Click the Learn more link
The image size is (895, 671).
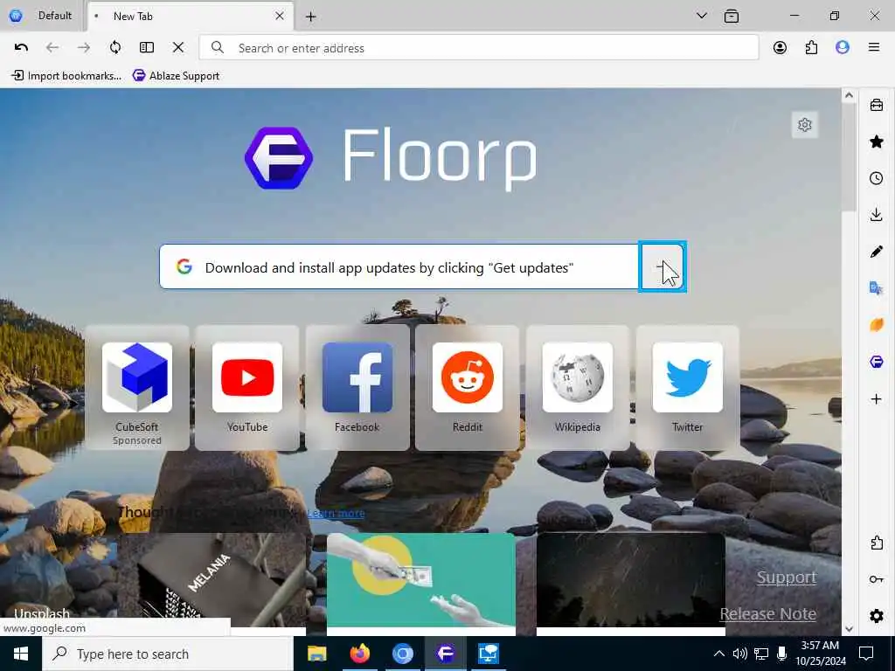tap(336, 513)
